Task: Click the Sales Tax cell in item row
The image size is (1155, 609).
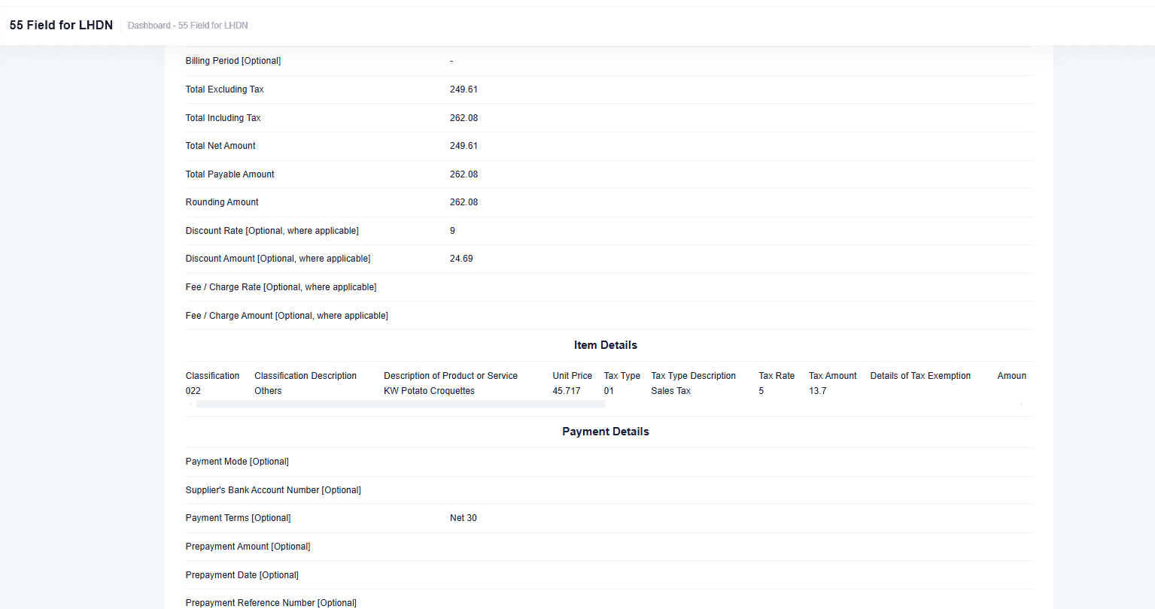Action: coord(670,391)
